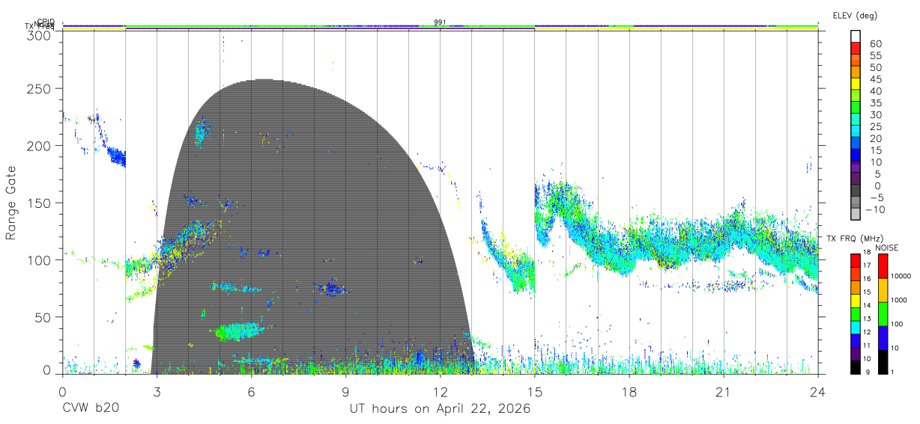920x424 pixels.
Task: Click the '250' tick on Range Gate axis
Action: point(39,88)
